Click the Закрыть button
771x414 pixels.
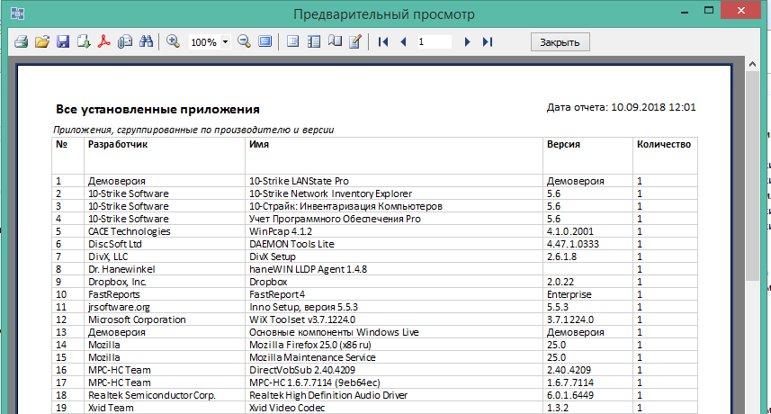click(560, 42)
